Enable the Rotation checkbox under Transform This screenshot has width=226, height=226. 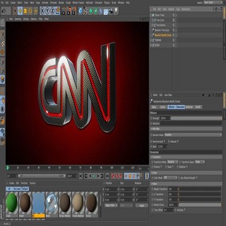(x=186, y=167)
